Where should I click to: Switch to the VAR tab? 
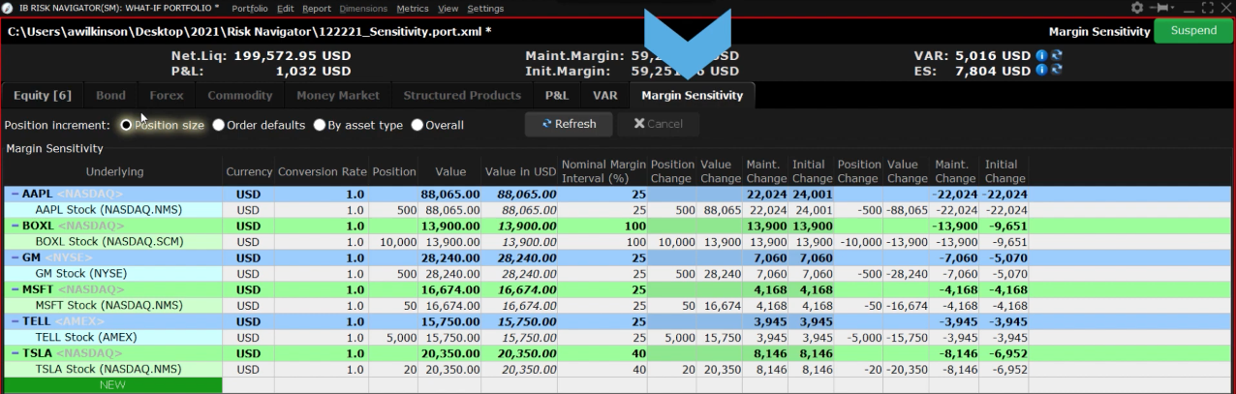click(x=604, y=95)
